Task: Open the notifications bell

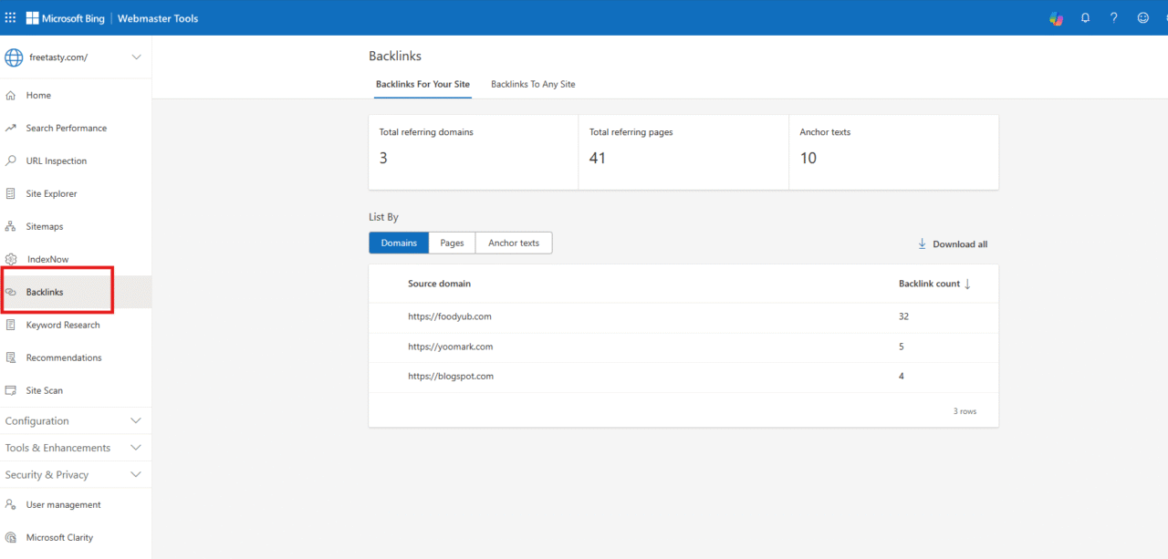Action: 1085,17
